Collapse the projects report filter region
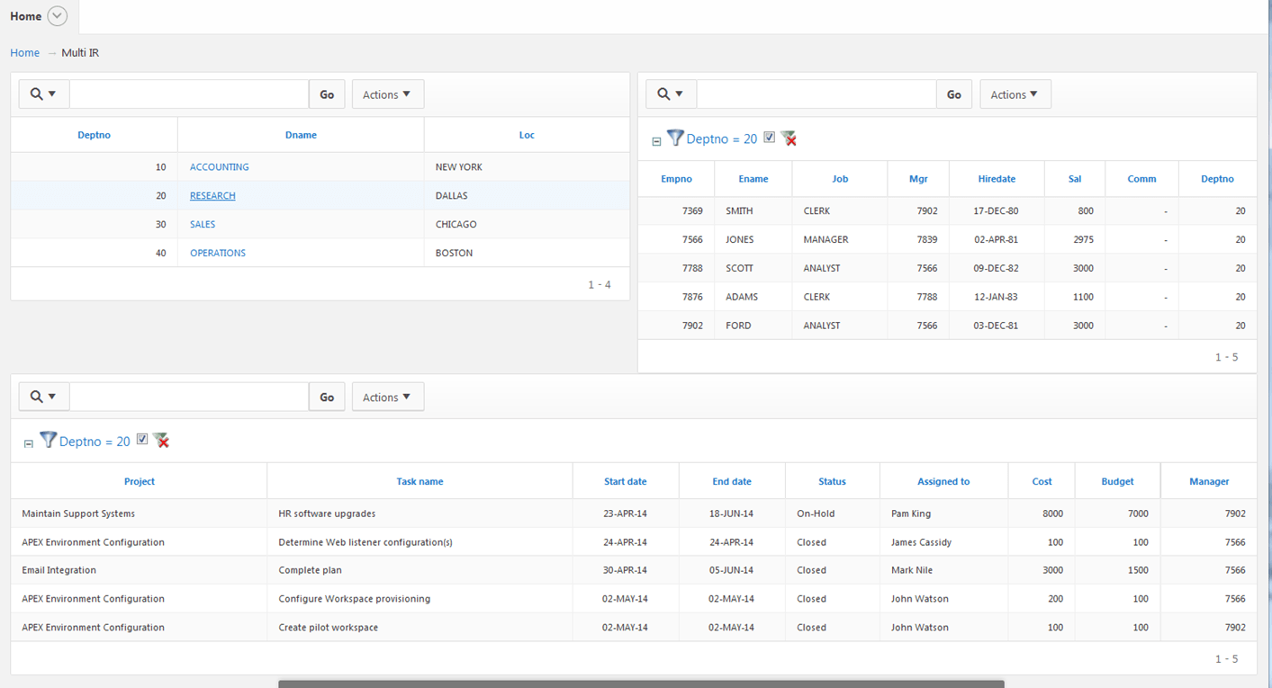This screenshot has width=1272, height=688. (x=29, y=441)
